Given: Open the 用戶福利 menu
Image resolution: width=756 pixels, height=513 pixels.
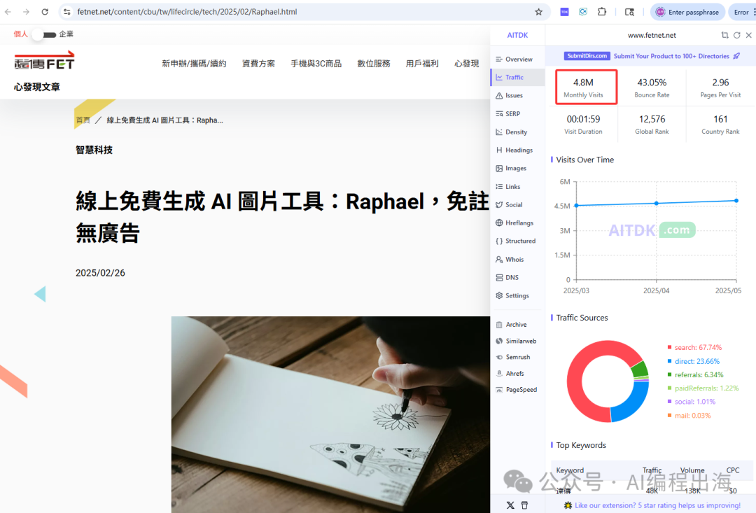Looking at the screenshot, I should click(422, 64).
